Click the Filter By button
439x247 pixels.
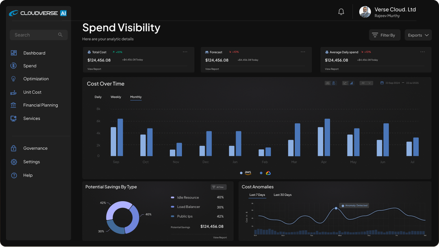pos(385,35)
